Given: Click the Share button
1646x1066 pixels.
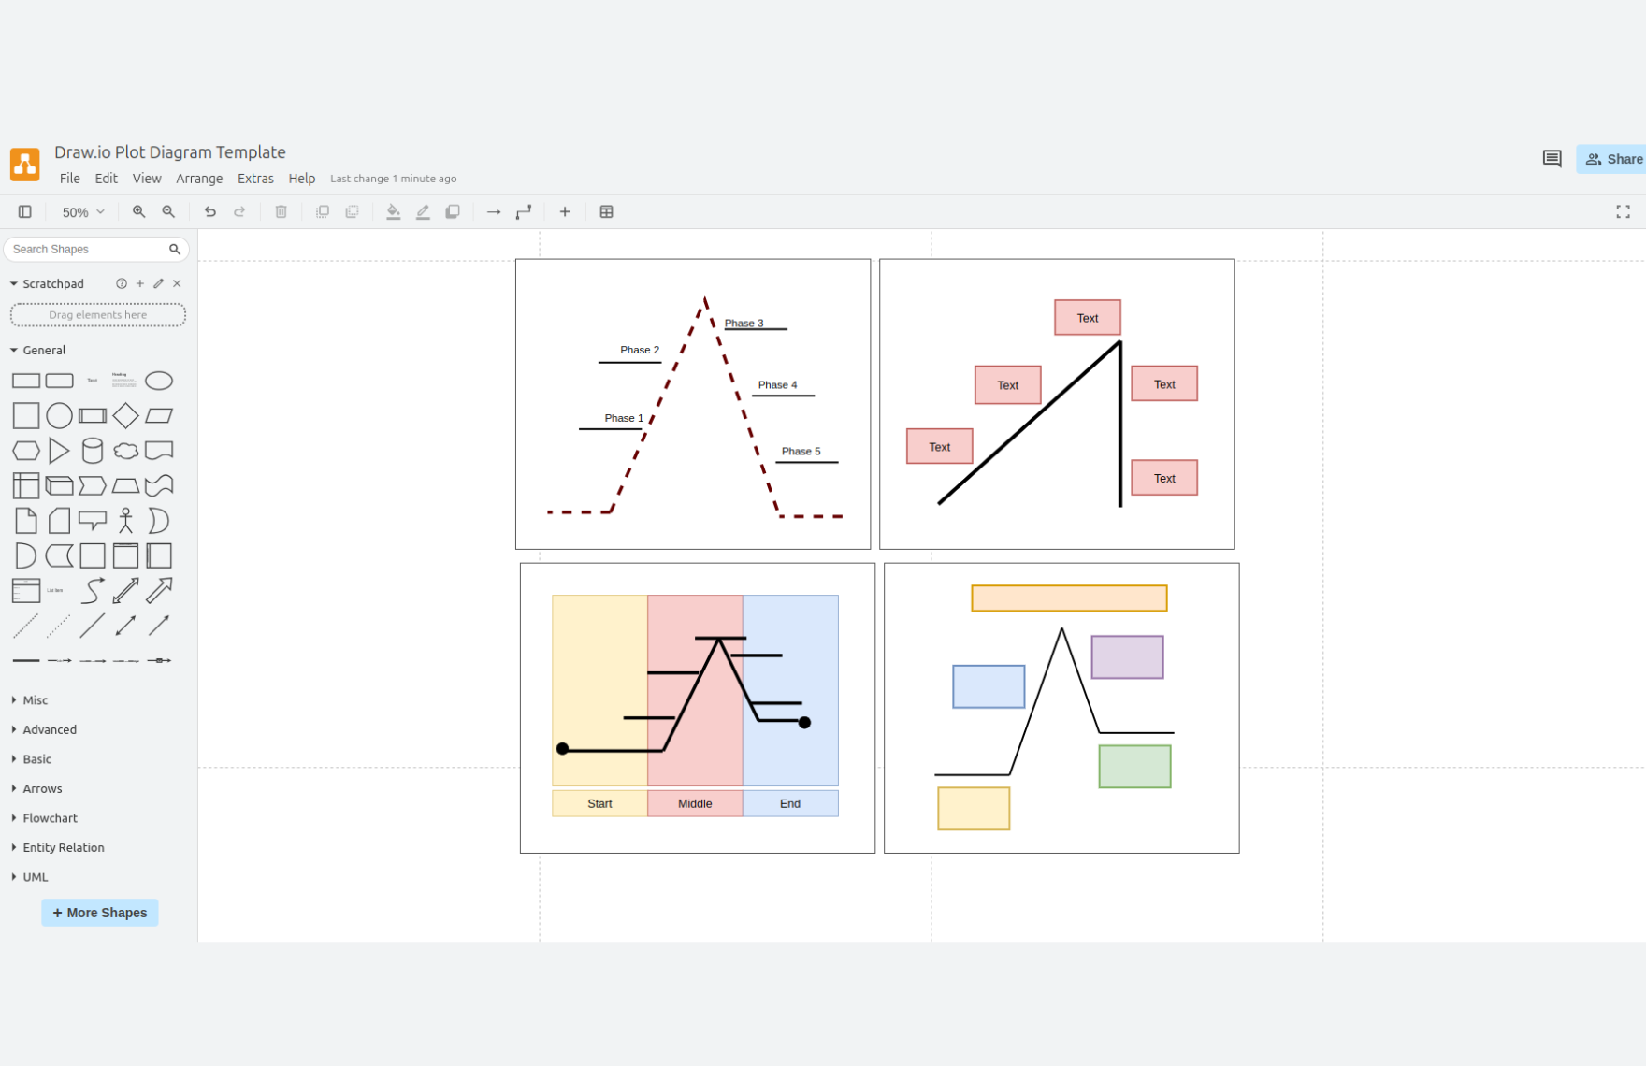Looking at the screenshot, I should click(x=1612, y=159).
